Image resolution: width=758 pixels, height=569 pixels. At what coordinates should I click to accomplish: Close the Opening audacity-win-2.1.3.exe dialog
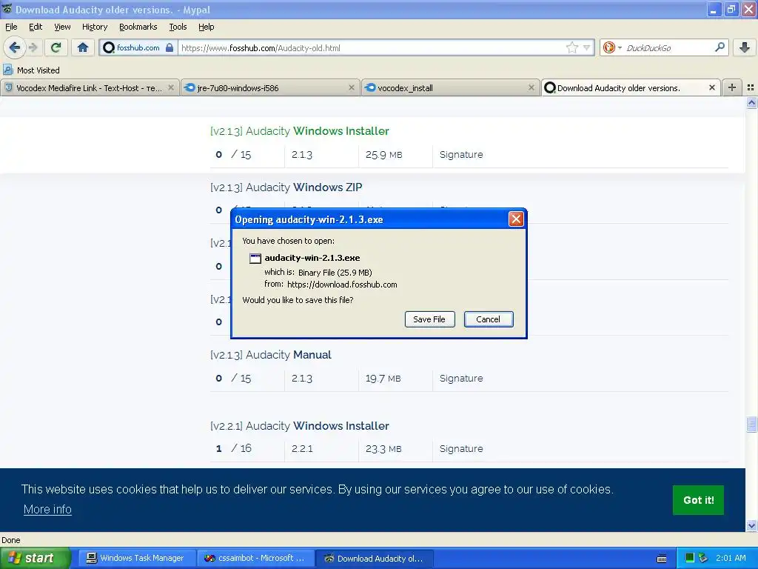point(516,219)
